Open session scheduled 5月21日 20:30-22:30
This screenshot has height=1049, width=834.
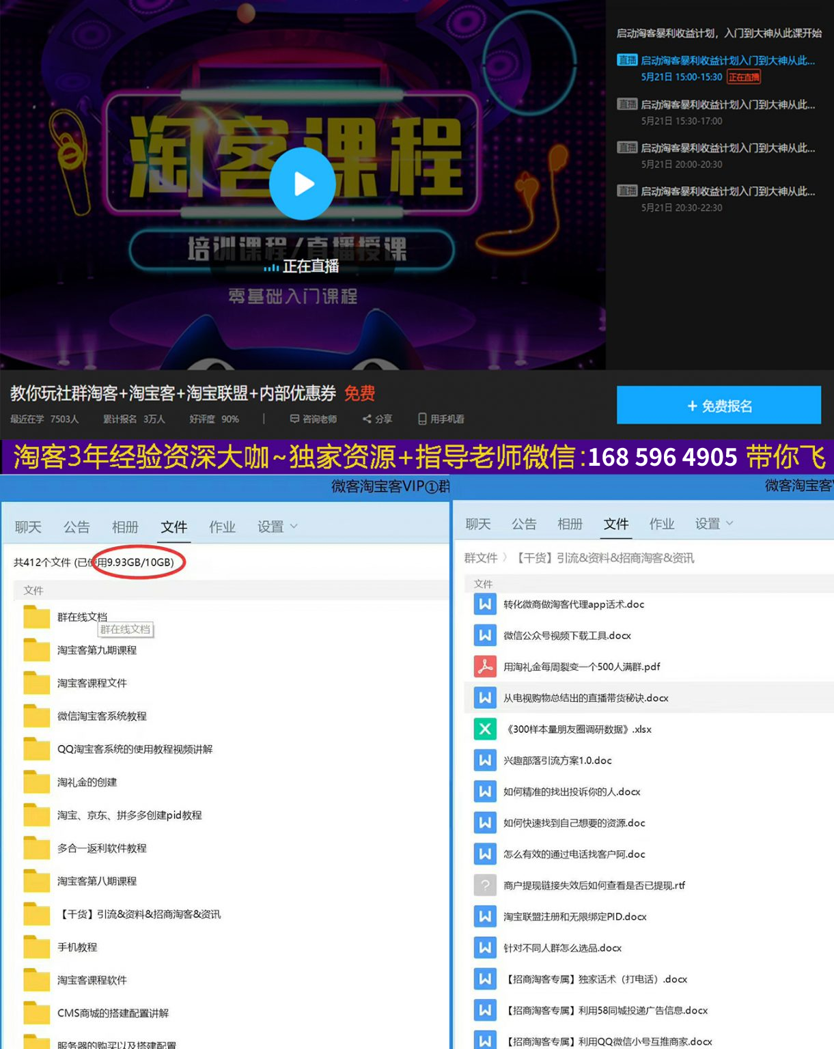716,199
